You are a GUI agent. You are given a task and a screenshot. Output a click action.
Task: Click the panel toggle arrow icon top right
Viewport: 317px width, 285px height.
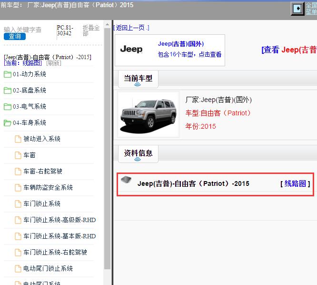(297, 9)
